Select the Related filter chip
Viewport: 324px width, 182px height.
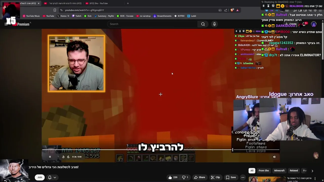[294, 171]
